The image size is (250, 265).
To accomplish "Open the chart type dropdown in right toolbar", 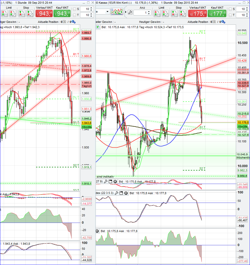I will 107,12.
